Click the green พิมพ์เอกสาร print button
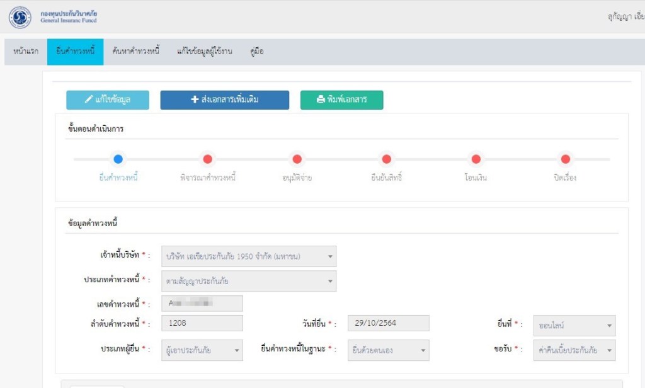Screen dimensions: 645x388 tap(341, 100)
